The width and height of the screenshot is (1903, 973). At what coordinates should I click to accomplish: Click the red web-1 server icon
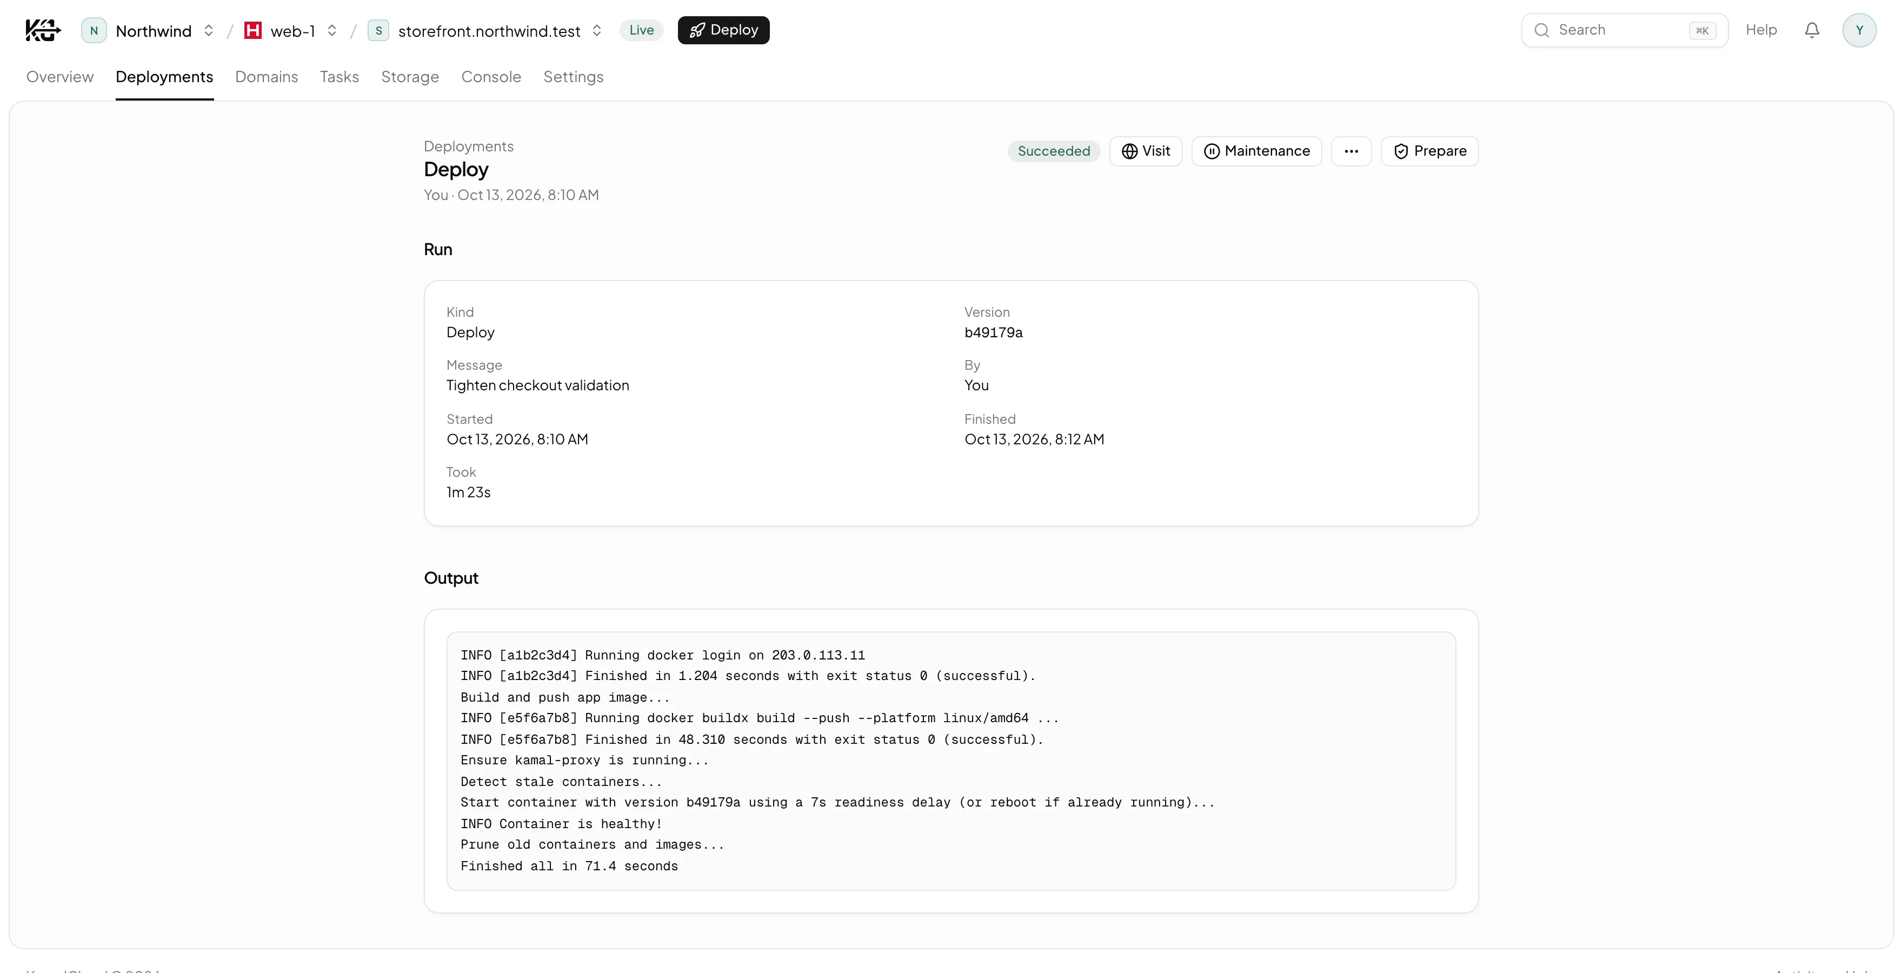coord(252,30)
